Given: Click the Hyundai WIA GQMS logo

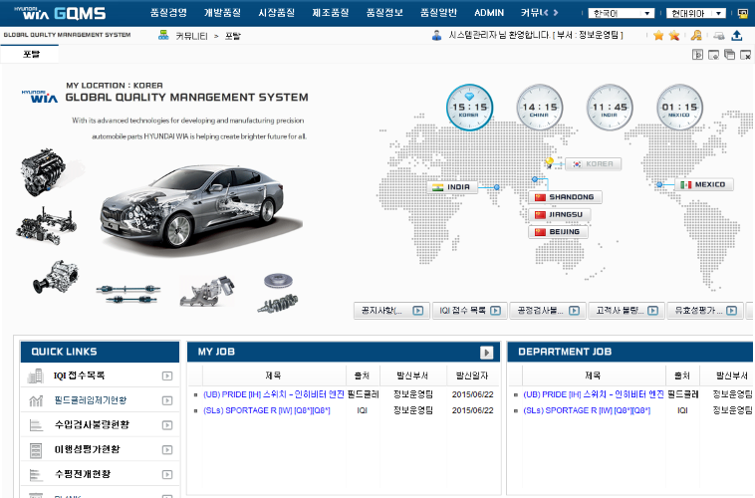Looking at the screenshot, I should point(60,13).
